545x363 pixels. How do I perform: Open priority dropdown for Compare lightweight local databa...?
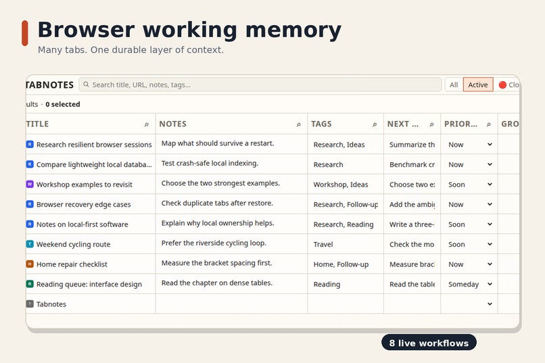[470, 164]
